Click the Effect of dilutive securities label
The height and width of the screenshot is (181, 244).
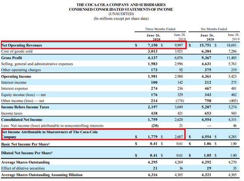23,168
